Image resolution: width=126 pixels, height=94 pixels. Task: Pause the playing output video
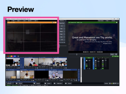pyautogui.click(x=116, y=54)
